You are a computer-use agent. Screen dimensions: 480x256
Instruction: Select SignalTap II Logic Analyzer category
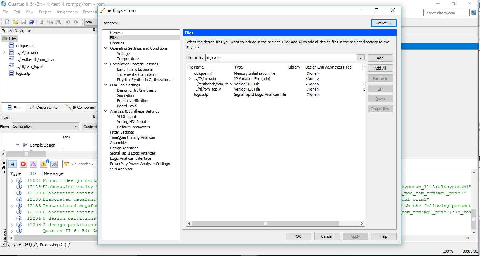tap(133, 153)
